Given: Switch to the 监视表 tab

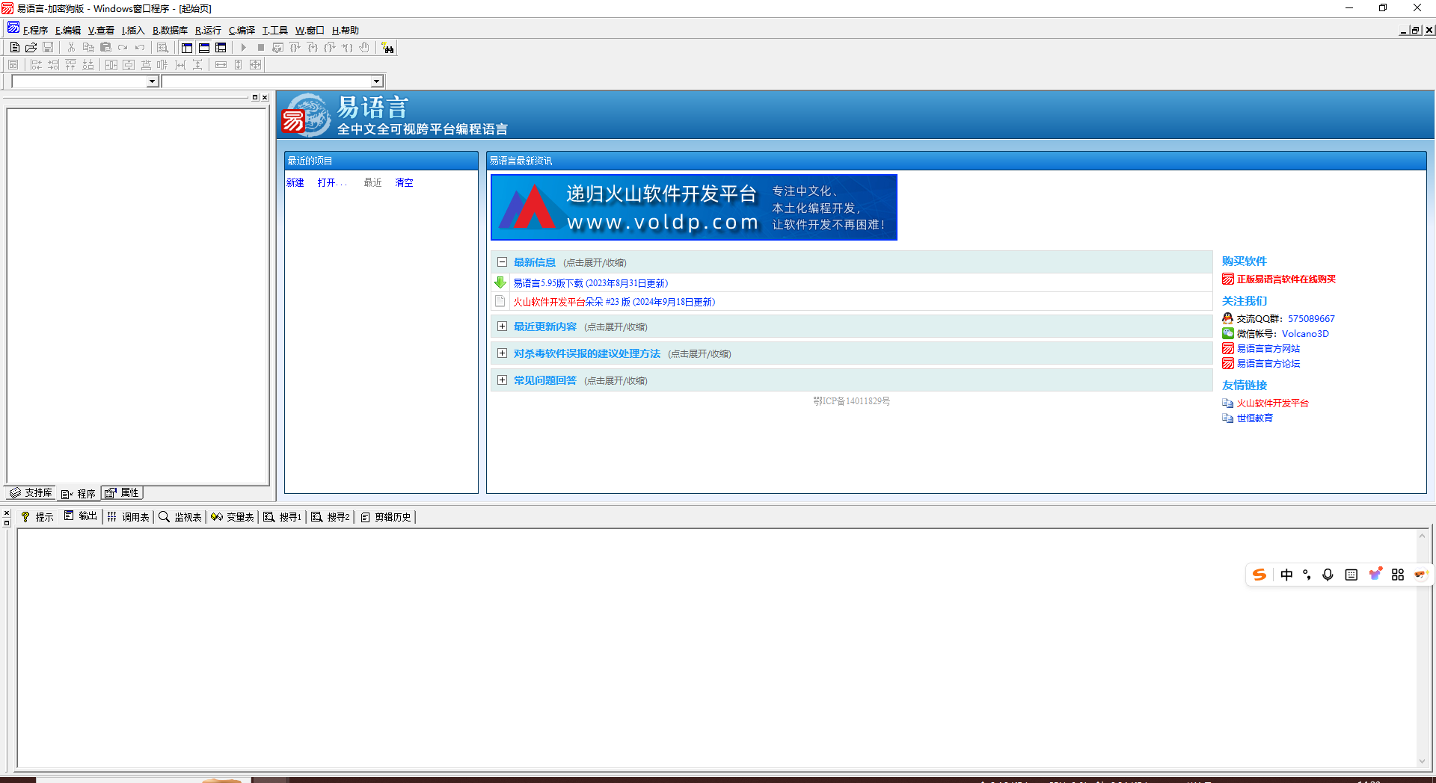Looking at the screenshot, I should pyautogui.click(x=180, y=517).
